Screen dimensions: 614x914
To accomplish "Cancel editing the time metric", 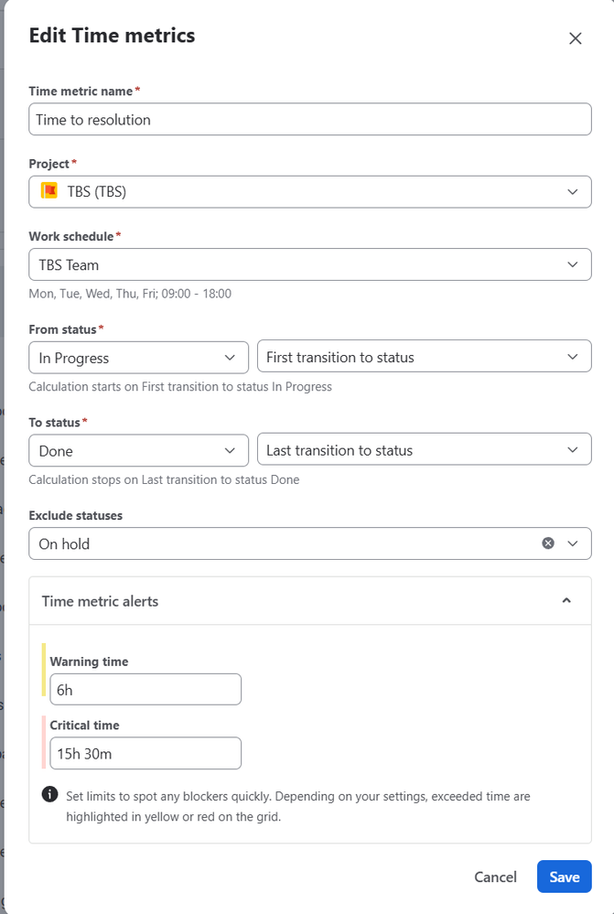I will (496, 876).
